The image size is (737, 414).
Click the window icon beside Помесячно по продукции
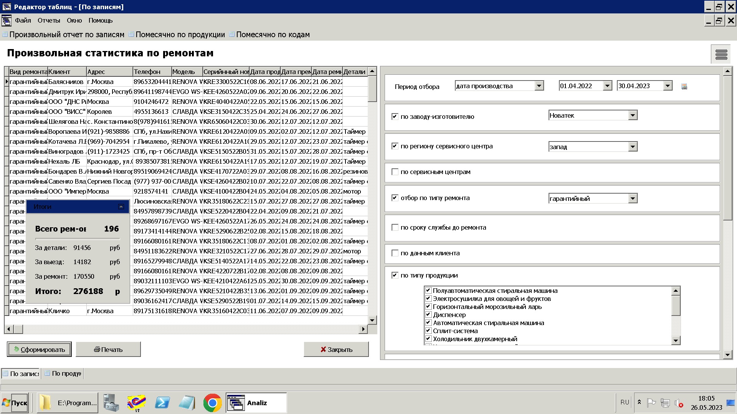[x=131, y=34]
